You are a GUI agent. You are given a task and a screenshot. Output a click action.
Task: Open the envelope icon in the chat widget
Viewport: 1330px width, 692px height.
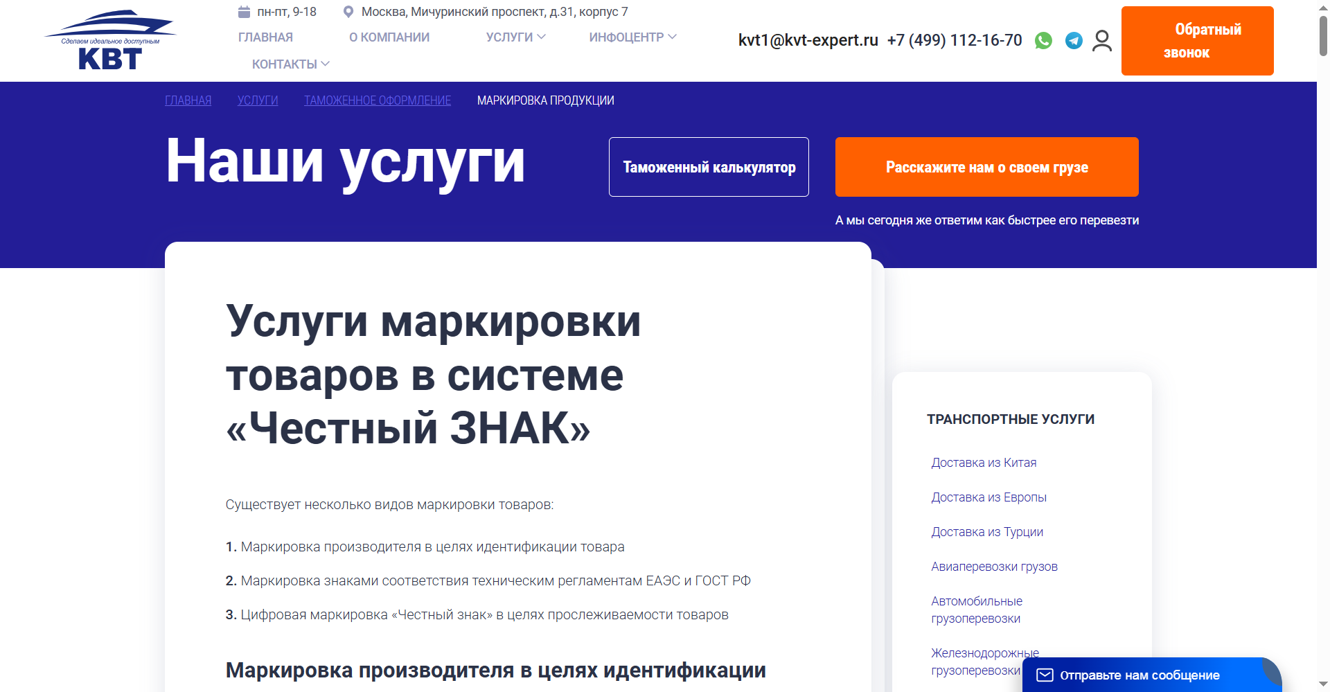[x=1045, y=675]
